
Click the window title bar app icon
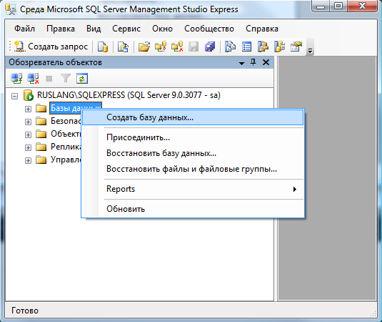(x=11, y=9)
